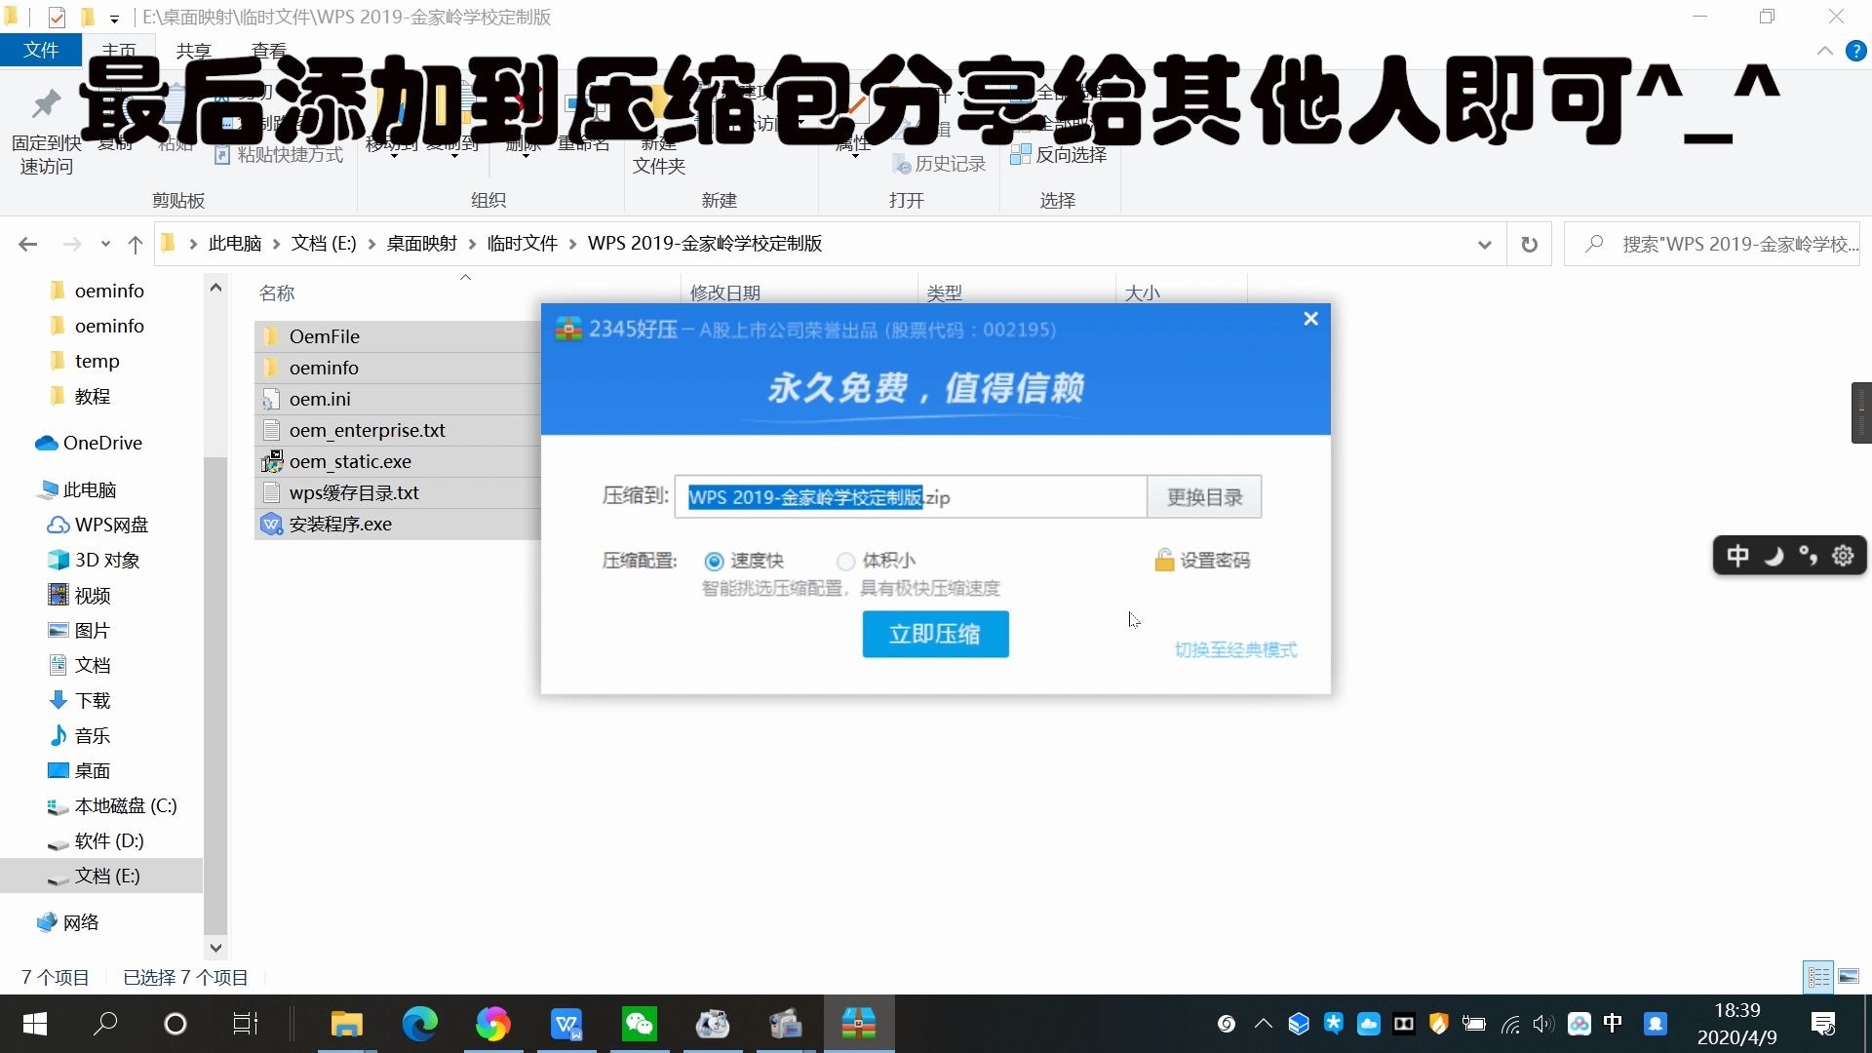Click the 压缩到 filename input field
This screenshot has height=1053, width=1872.
tap(910, 497)
